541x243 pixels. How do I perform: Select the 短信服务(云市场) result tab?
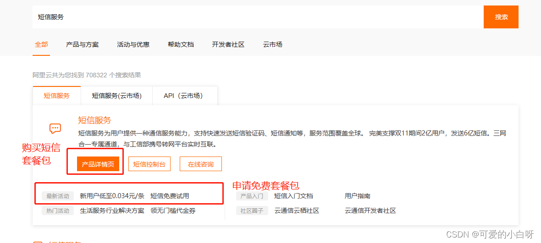coord(117,96)
